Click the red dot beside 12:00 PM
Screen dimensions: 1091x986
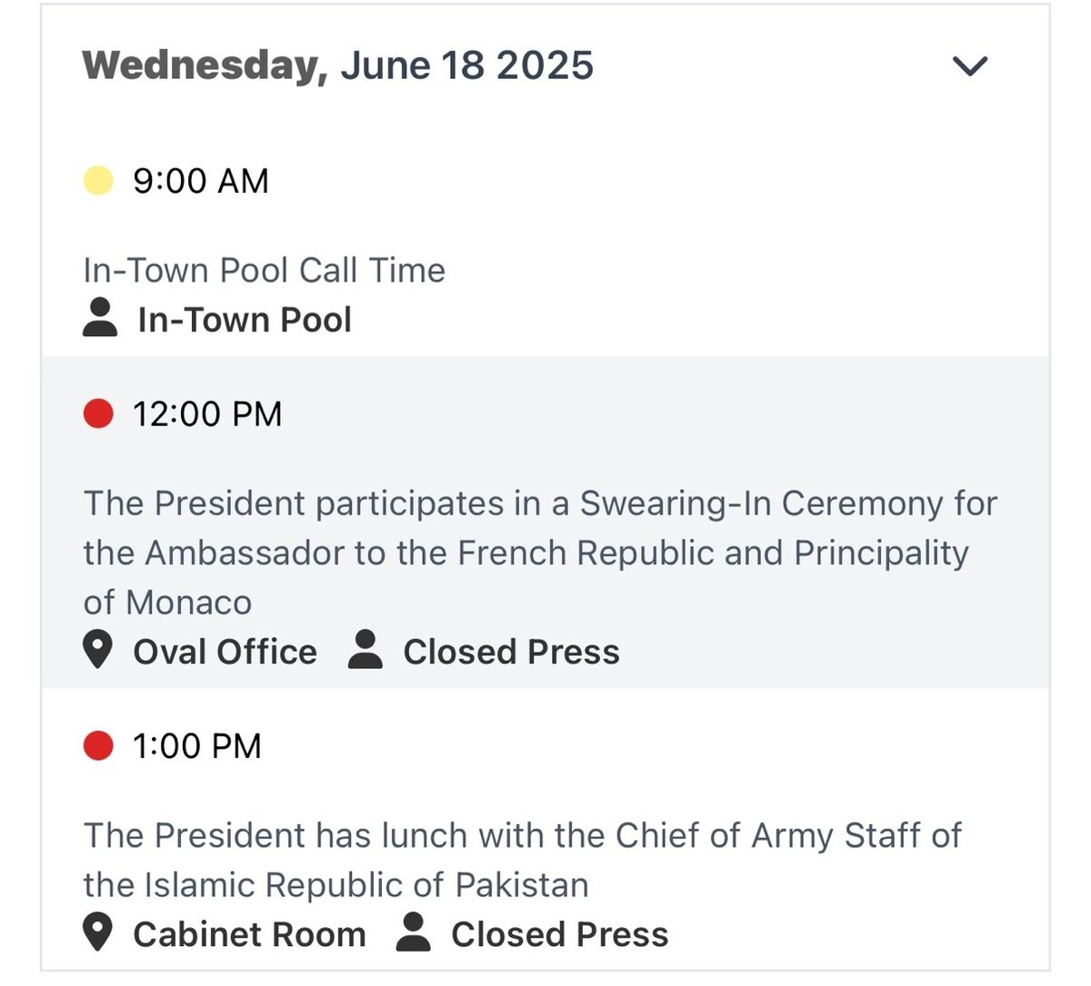[x=98, y=413]
